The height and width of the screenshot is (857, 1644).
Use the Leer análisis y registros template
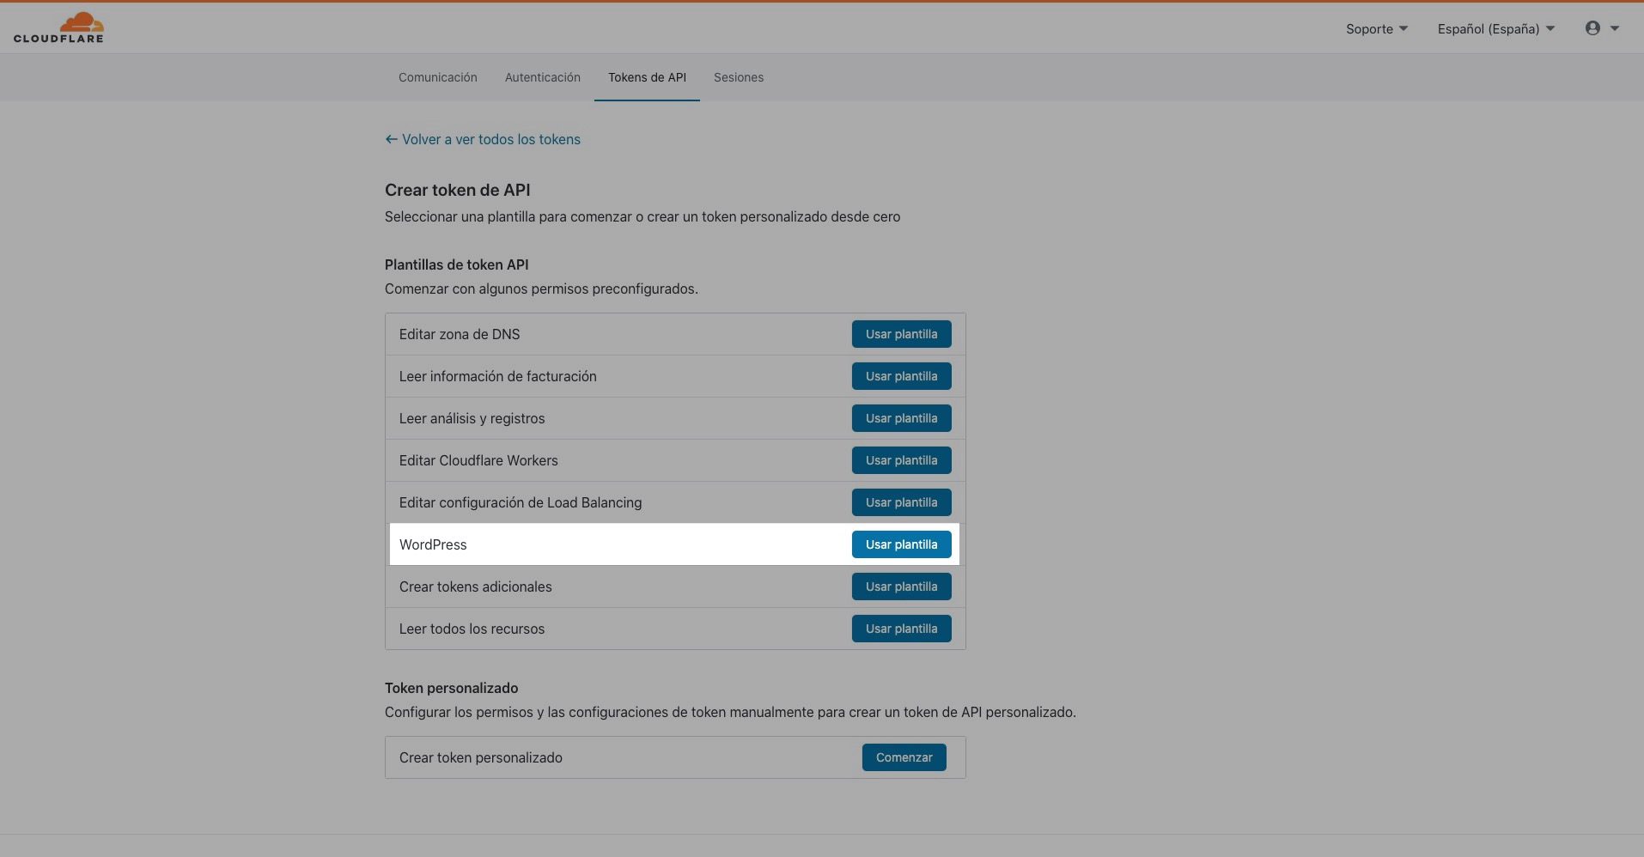coord(901,418)
